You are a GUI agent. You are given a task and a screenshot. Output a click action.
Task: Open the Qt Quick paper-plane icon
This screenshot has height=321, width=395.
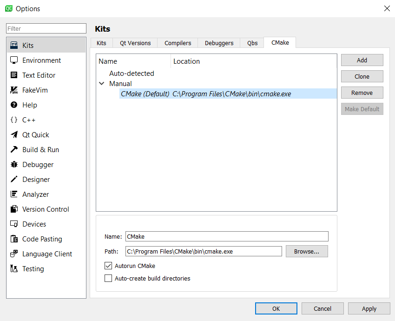pos(14,134)
